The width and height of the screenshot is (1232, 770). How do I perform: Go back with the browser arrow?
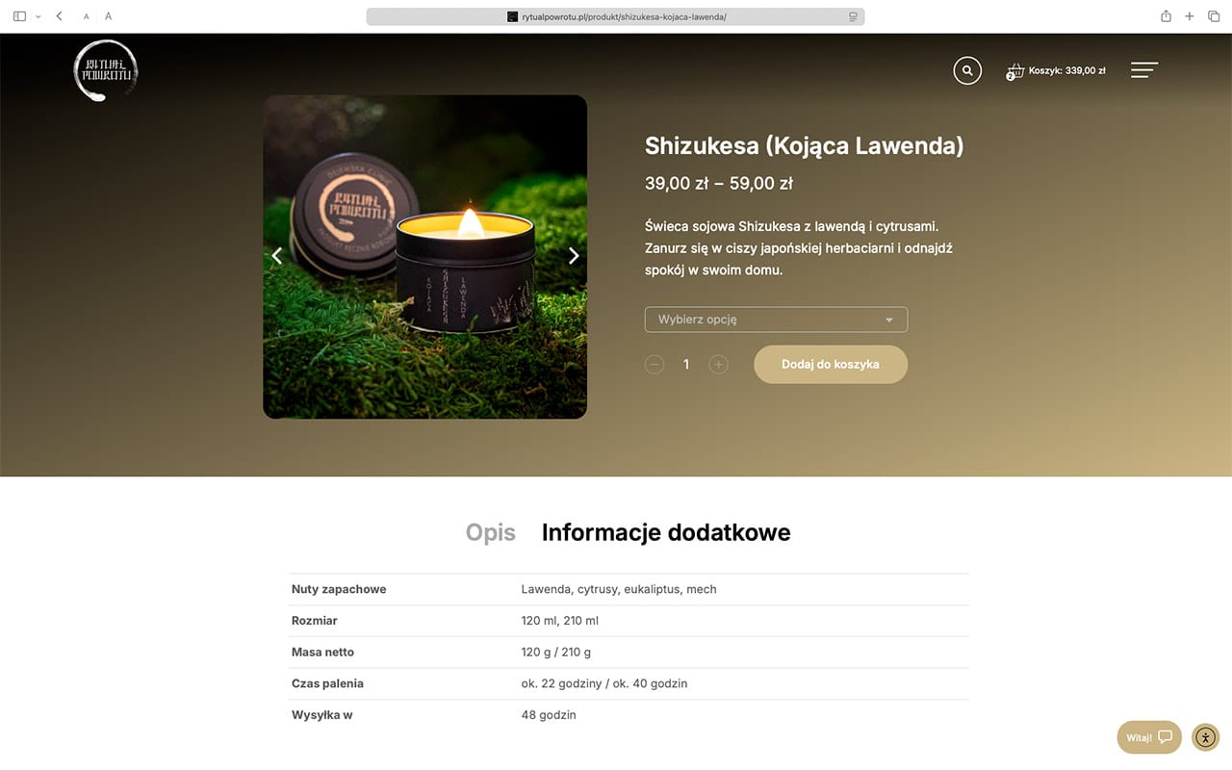[x=59, y=16]
